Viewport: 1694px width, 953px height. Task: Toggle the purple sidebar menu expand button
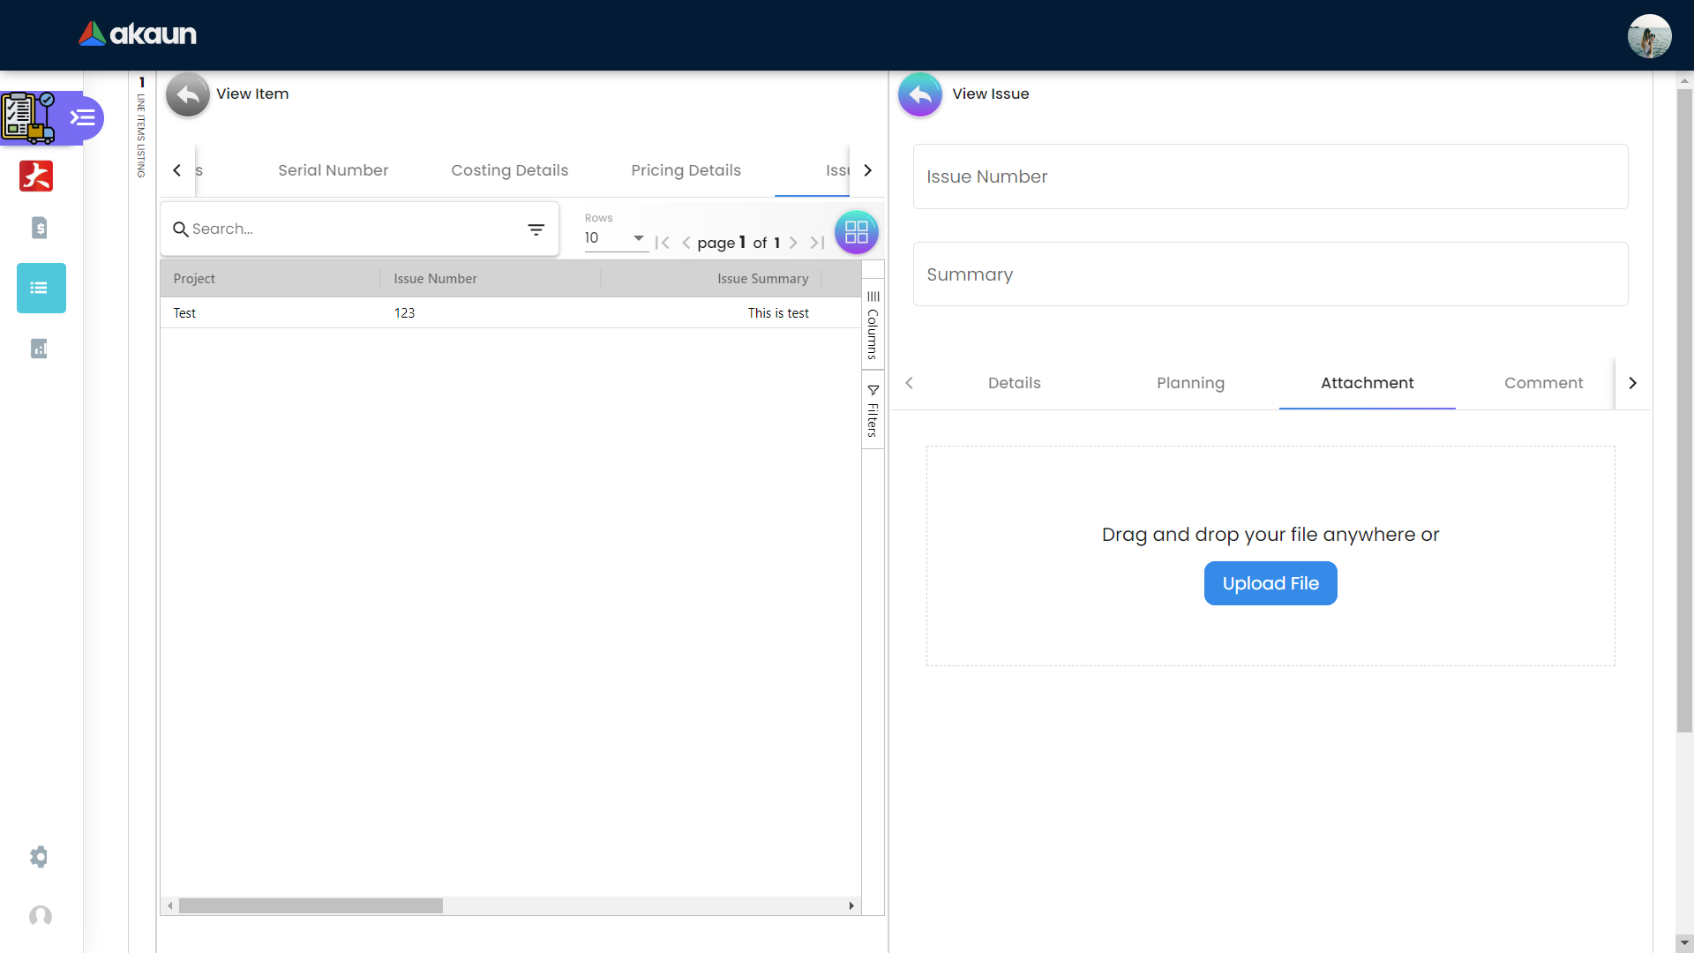point(83,117)
